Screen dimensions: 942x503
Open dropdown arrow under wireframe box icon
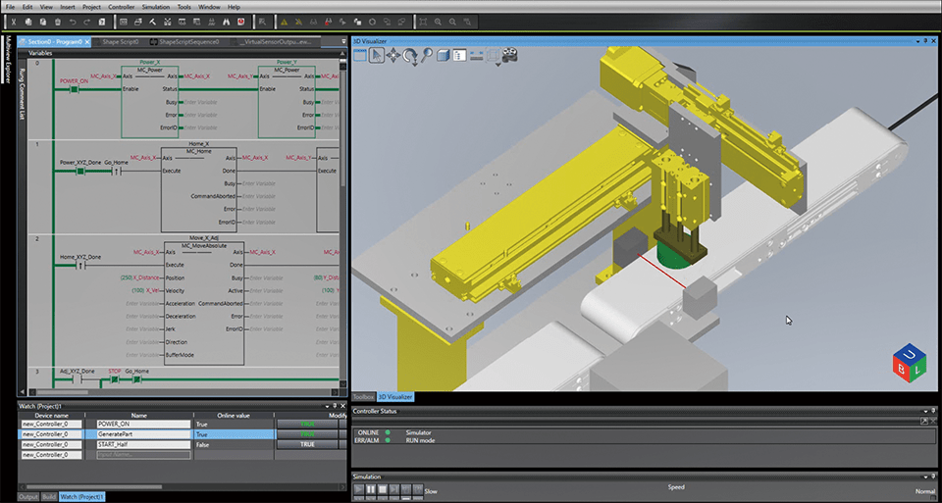(x=498, y=64)
